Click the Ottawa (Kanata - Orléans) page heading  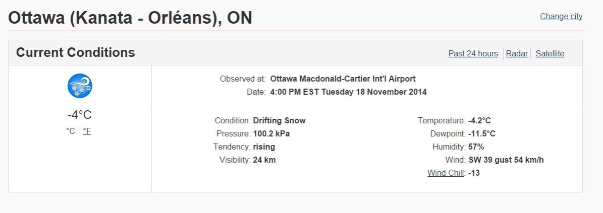130,18
